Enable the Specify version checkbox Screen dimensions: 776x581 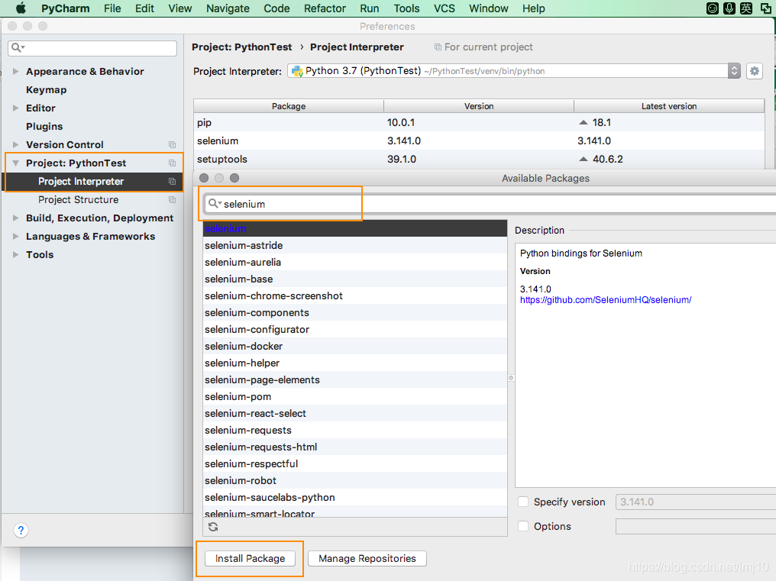click(x=523, y=502)
